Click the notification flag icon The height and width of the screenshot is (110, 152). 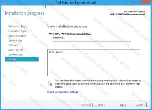pyautogui.click(x=50, y=83)
